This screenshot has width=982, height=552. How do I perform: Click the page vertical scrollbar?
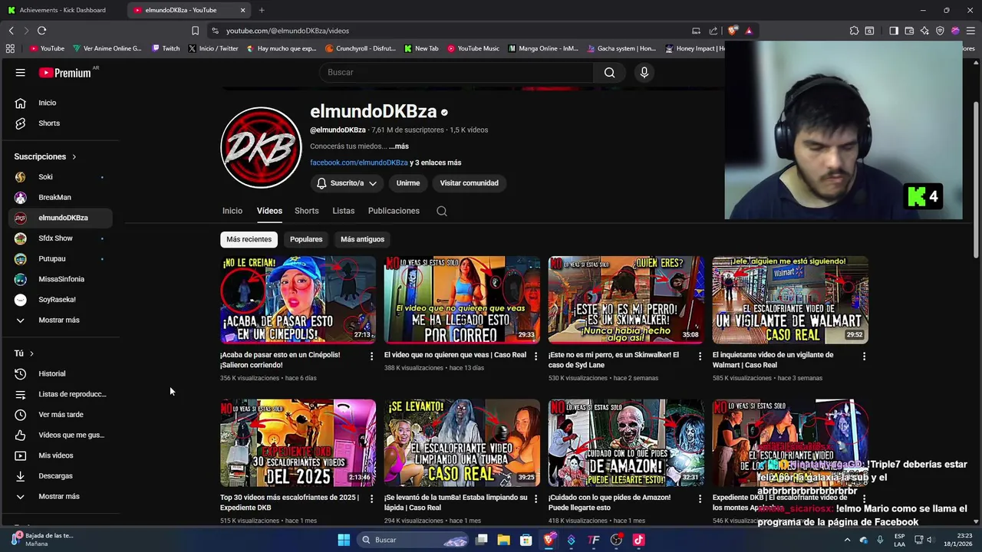point(977,180)
